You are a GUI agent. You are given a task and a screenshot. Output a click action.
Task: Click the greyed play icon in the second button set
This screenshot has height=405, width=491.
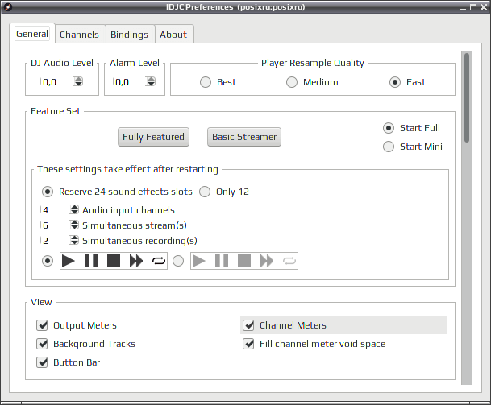pyautogui.click(x=199, y=261)
